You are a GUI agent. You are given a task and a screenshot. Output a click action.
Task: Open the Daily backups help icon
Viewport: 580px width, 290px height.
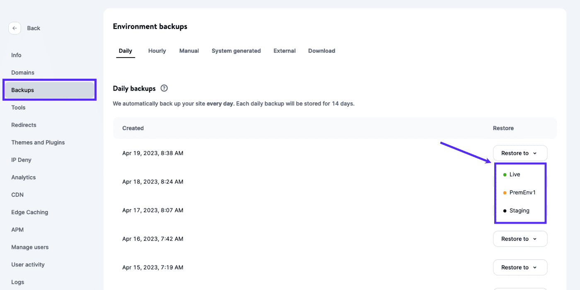pos(164,88)
